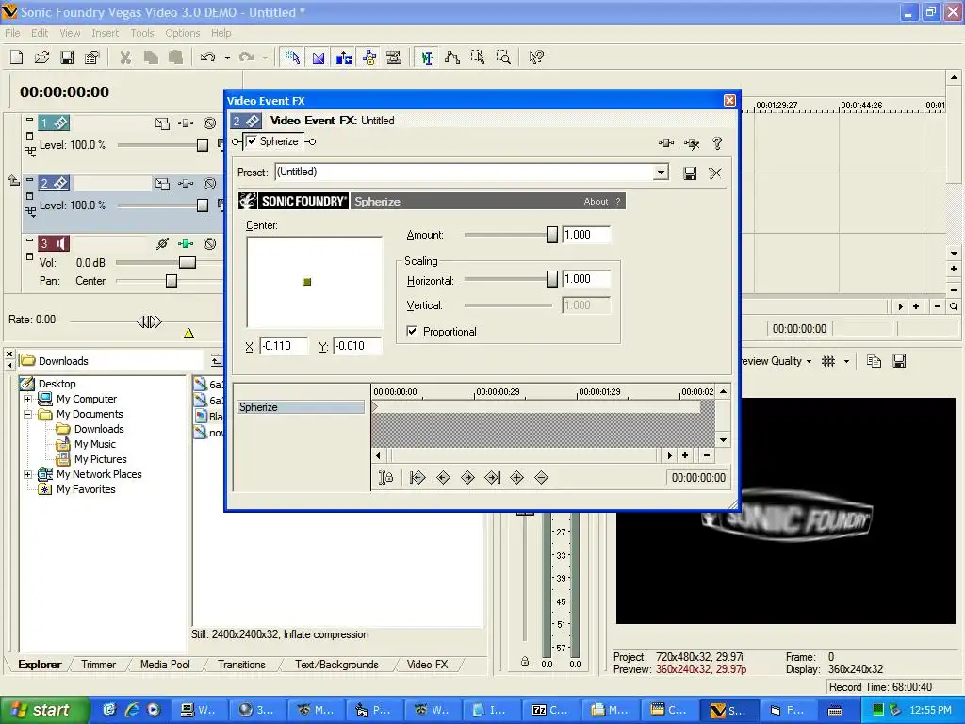
Task: Go to next keyframe button
Action: (x=467, y=477)
